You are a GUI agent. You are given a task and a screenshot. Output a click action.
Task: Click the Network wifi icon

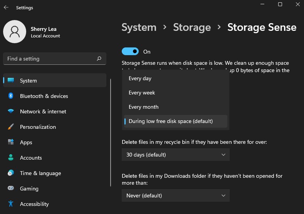tap(11, 111)
